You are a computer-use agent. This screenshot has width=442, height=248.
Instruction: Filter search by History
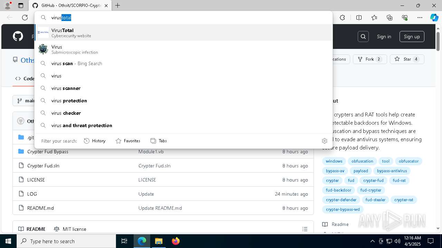(x=95, y=141)
